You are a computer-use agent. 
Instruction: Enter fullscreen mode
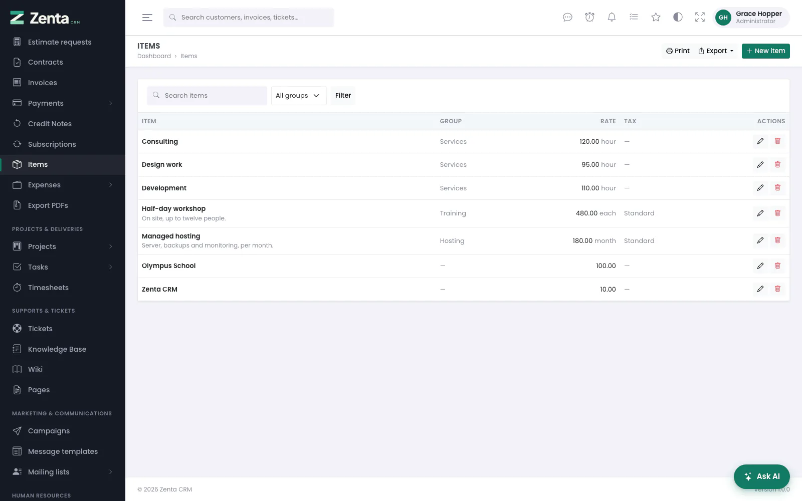coord(700,17)
